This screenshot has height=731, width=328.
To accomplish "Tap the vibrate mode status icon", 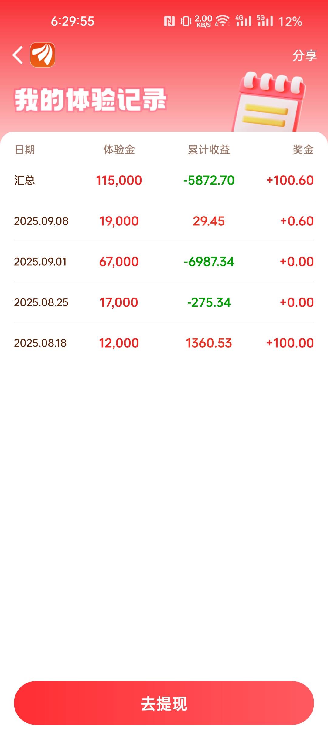I will [186, 21].
